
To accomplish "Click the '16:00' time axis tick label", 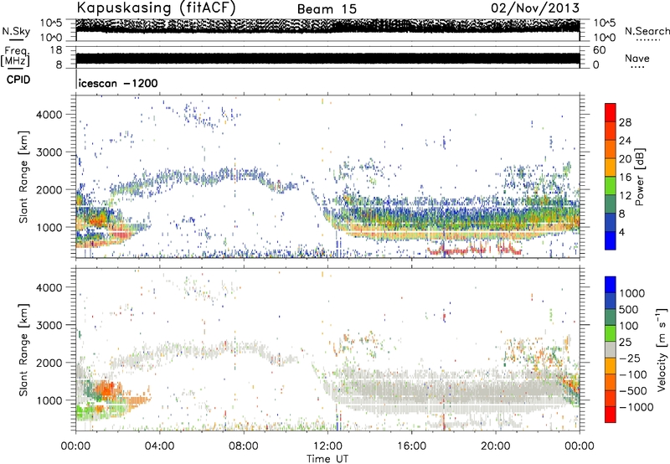I will [411, 446].
